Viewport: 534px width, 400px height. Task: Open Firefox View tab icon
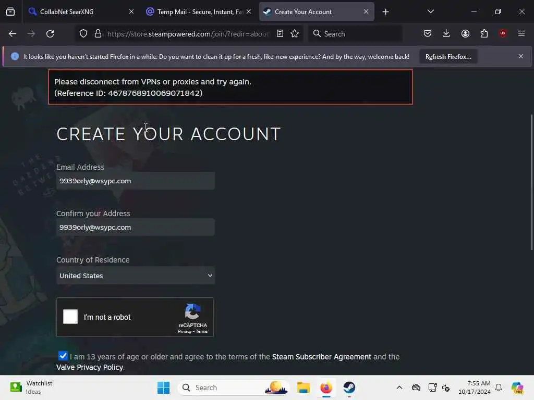tap(10, 11)
